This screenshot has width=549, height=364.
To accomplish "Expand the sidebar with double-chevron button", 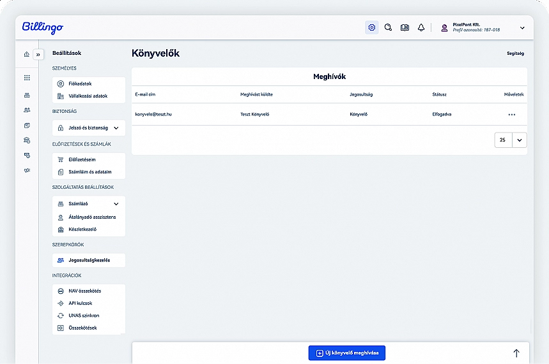I will (x=38, y=54).
